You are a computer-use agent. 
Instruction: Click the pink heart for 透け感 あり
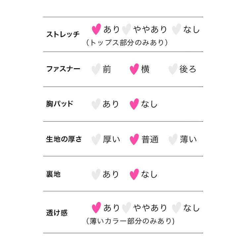pos(96,208)
